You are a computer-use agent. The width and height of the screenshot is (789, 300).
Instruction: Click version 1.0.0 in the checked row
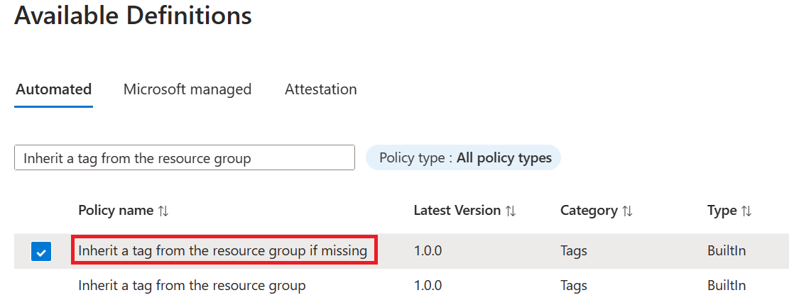[428, 251]
